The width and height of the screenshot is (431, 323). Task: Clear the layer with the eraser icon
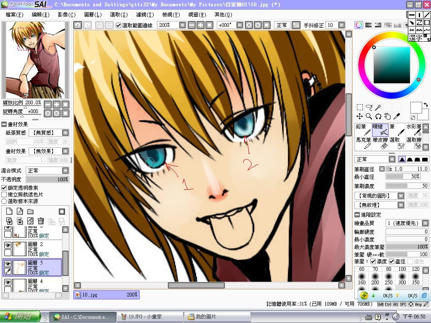[30, 221]
